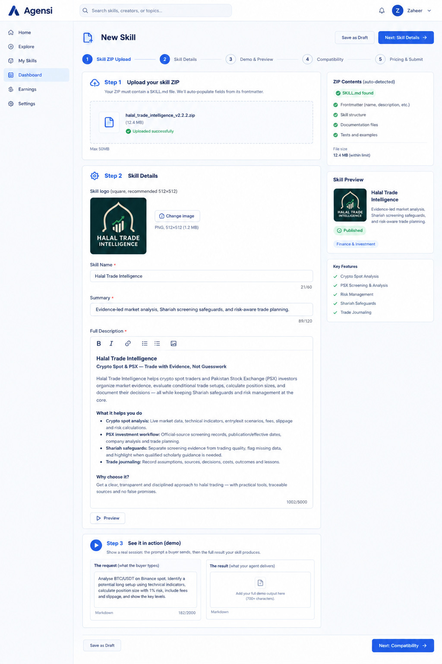Edit the Skill Name field

click(201, 276)
